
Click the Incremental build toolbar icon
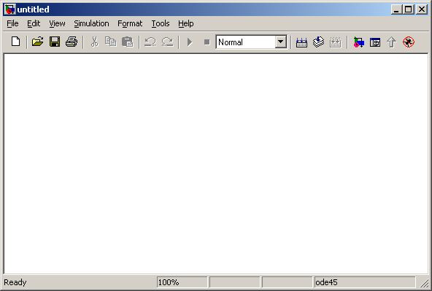click(301, 42)
